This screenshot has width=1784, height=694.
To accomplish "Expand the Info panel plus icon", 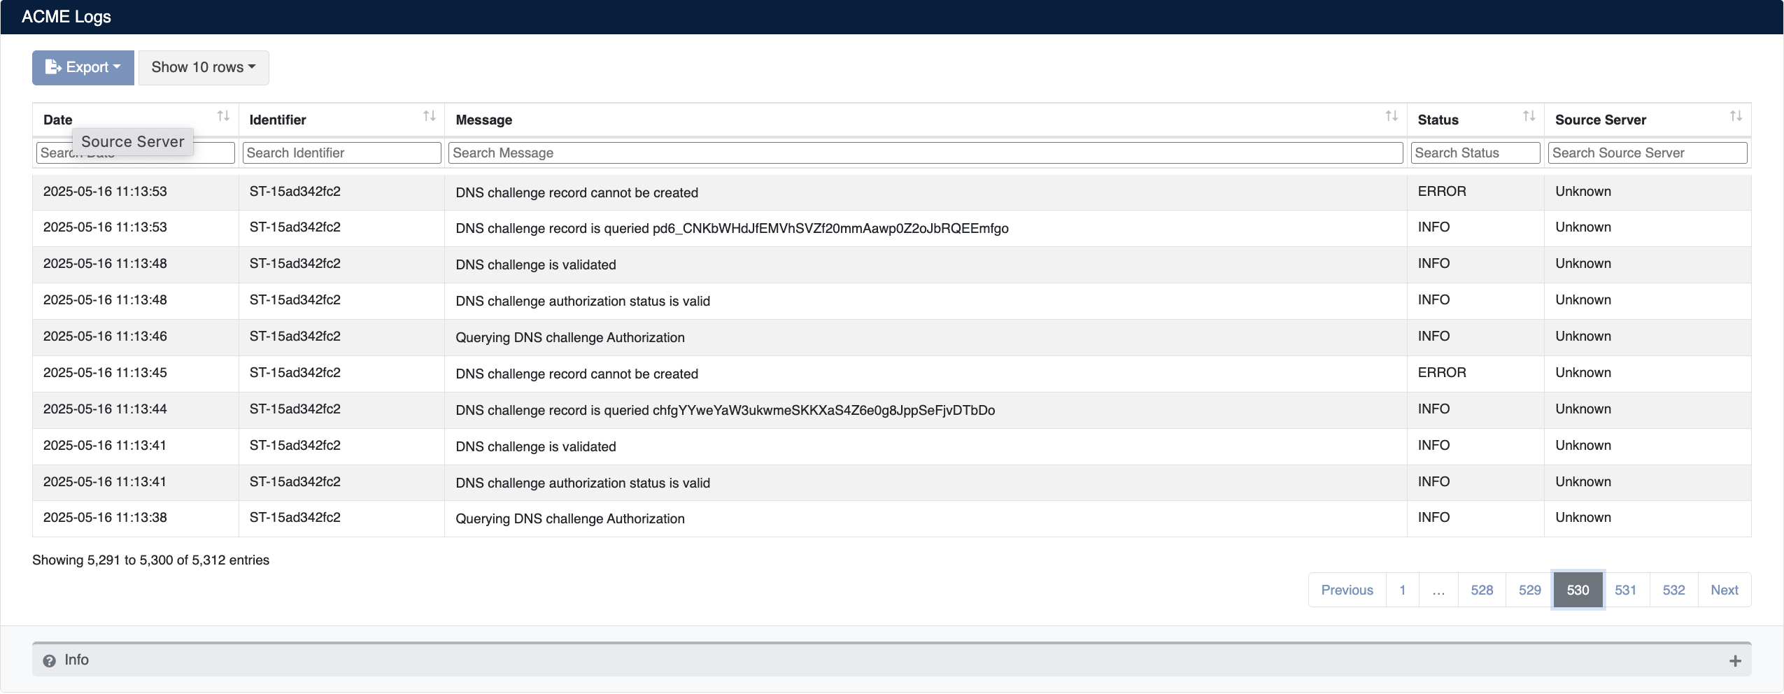I will click(1735, 661).
